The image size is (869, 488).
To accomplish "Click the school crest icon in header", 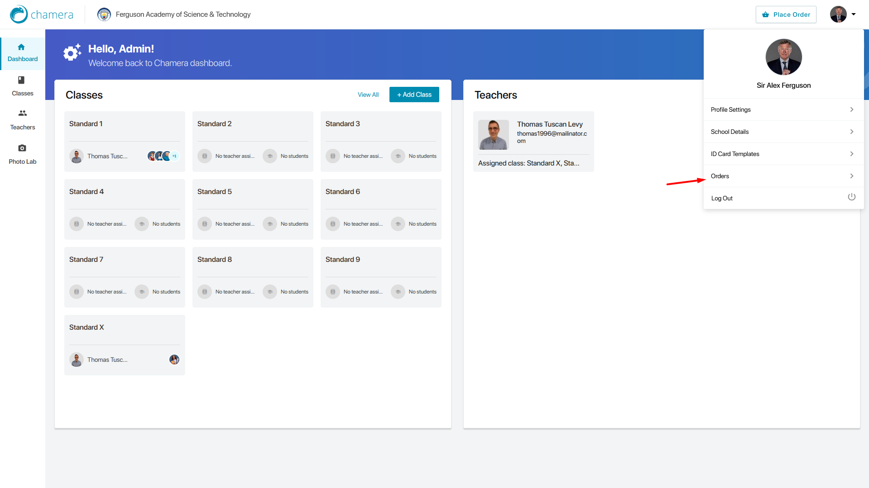I will [104, 14].
